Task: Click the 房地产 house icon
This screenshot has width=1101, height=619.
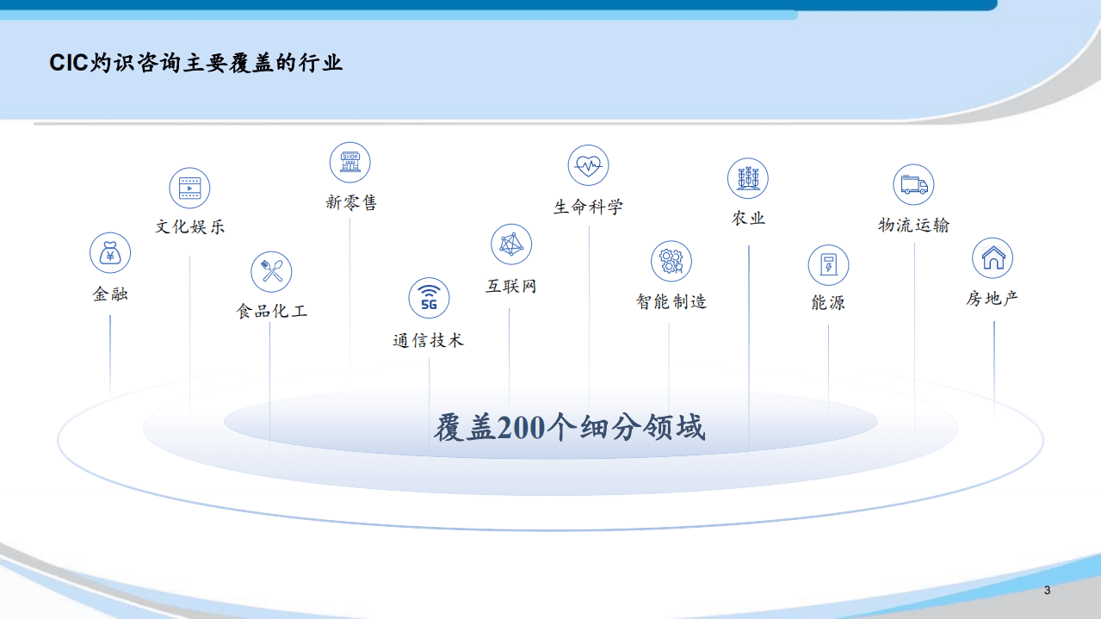Action: pos(992,257)
